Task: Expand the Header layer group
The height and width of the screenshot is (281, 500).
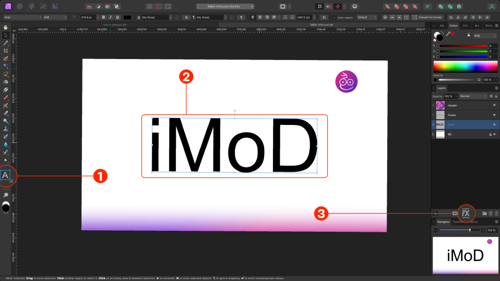Action: coord(433,105)
